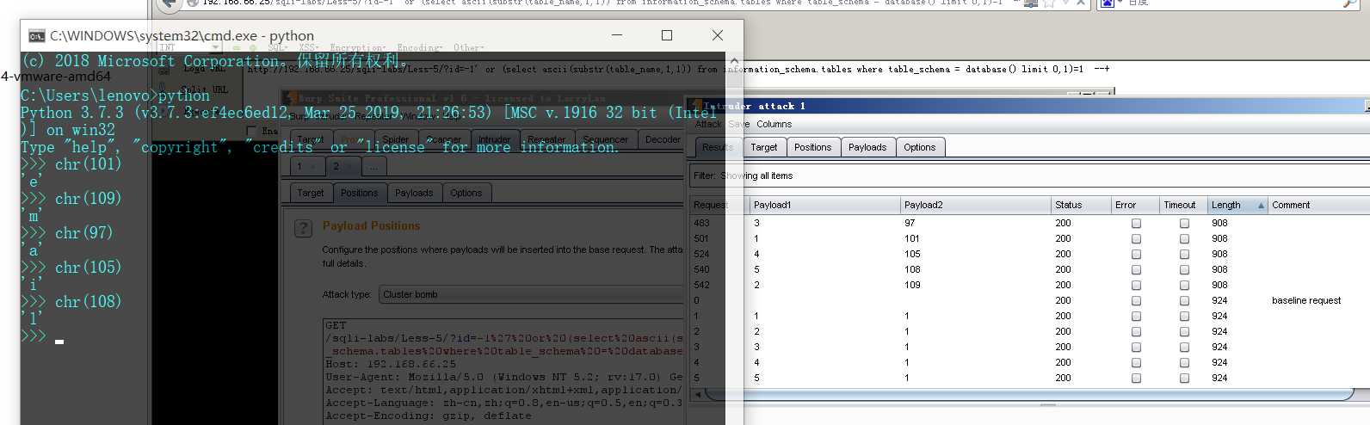Click the Payload2 column header
The height and width of the screenshot is (425, 1370).
[x=975, y=205]
